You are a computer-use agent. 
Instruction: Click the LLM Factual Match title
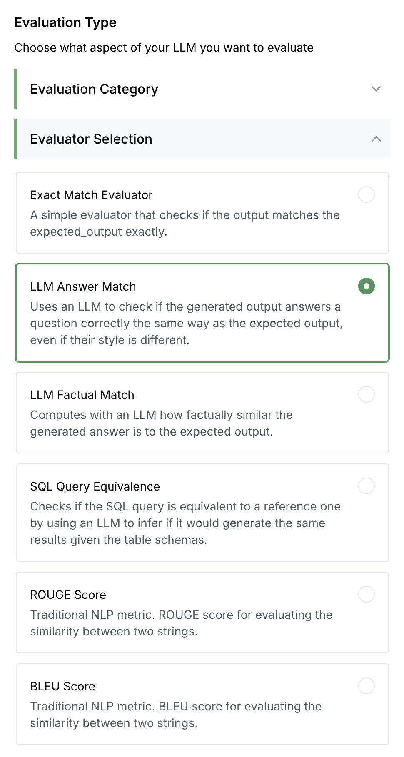coord(82,395)
